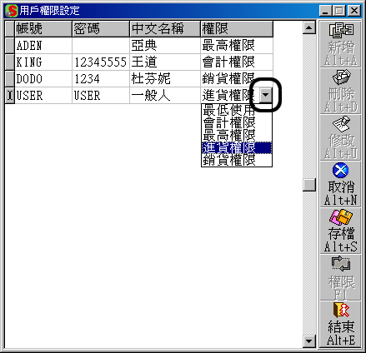Click the 帳號 column header
366x353 pixels.
[43, 28]
